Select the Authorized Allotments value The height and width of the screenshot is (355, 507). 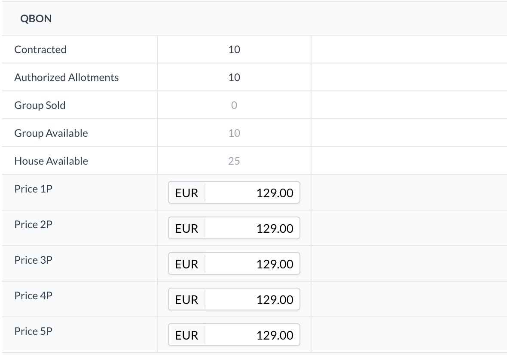pos(234,77)
